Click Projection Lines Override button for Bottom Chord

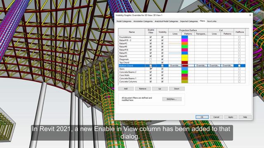pyautogui.click(x=175, y=66)
